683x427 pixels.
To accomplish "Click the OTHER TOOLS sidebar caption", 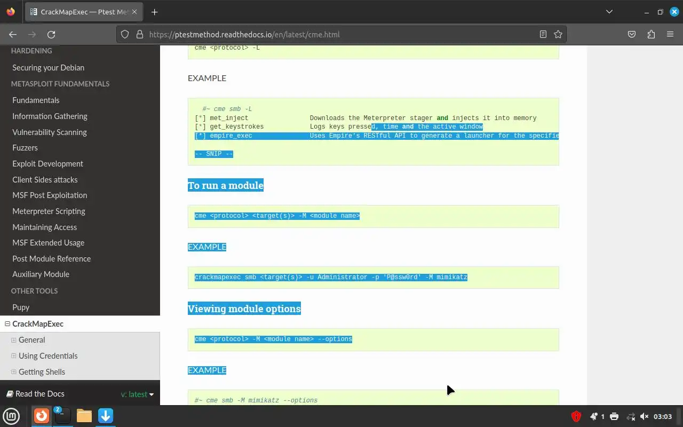I will coord(34,291).
